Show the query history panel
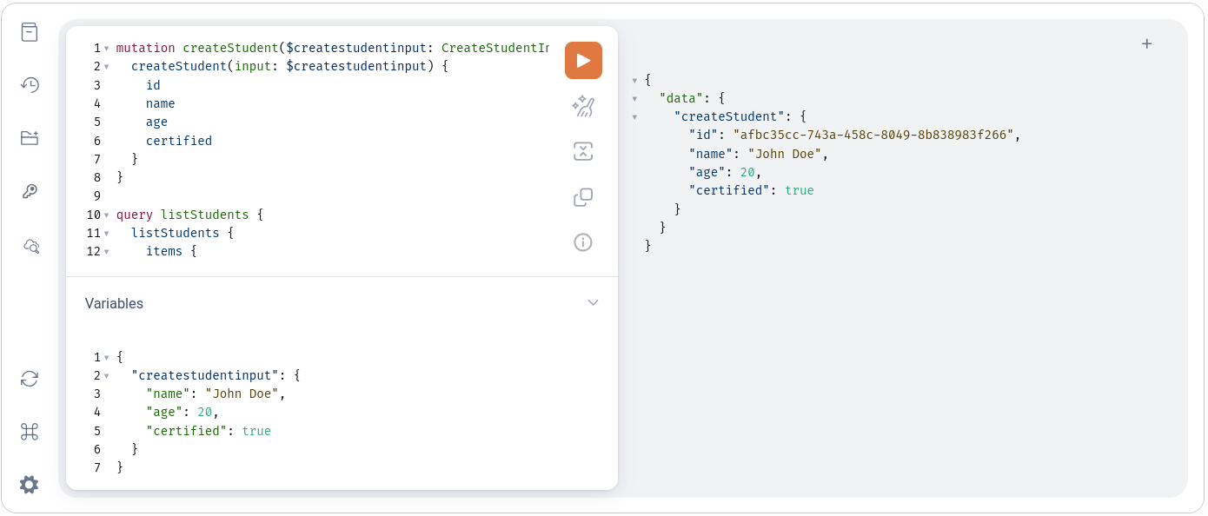This screenshot has height=516, width=1208. (30, 85)
